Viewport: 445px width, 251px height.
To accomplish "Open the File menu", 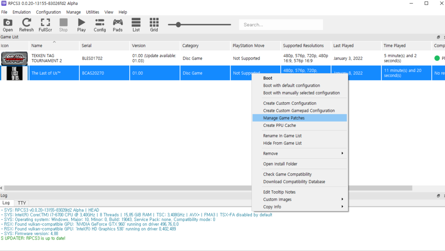I will click(4, 12).
